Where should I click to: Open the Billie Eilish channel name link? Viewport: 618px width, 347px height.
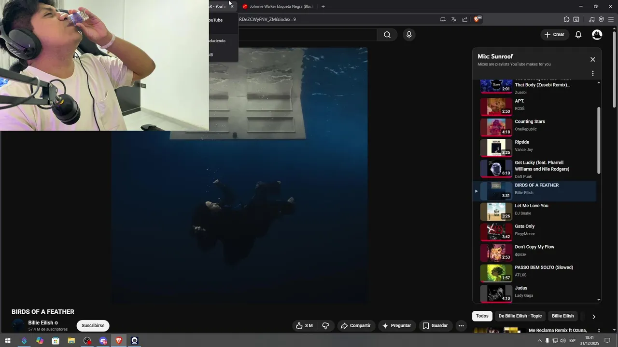[41, 323]
